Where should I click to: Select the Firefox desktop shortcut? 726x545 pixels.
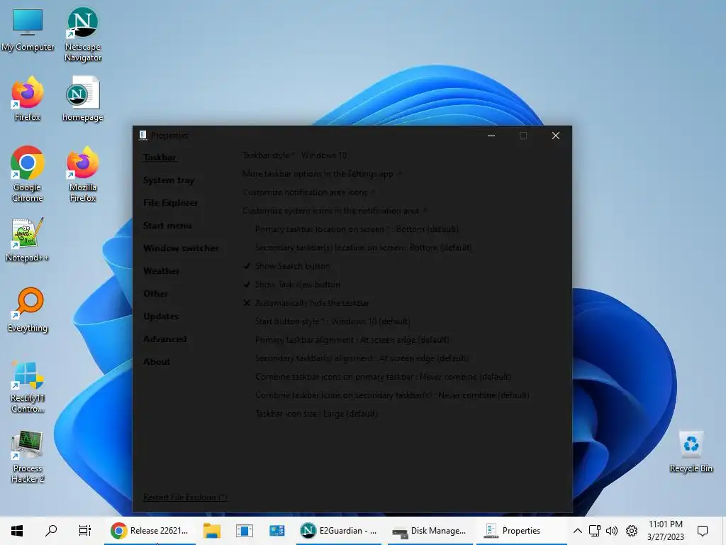(28, 99)
